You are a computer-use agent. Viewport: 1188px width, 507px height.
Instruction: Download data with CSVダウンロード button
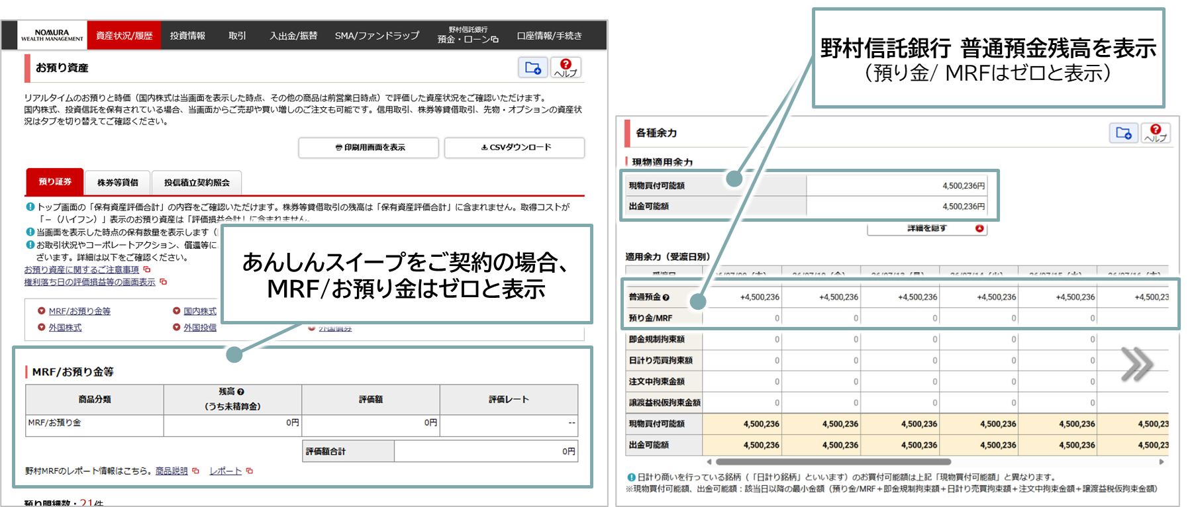pos(515,148)
